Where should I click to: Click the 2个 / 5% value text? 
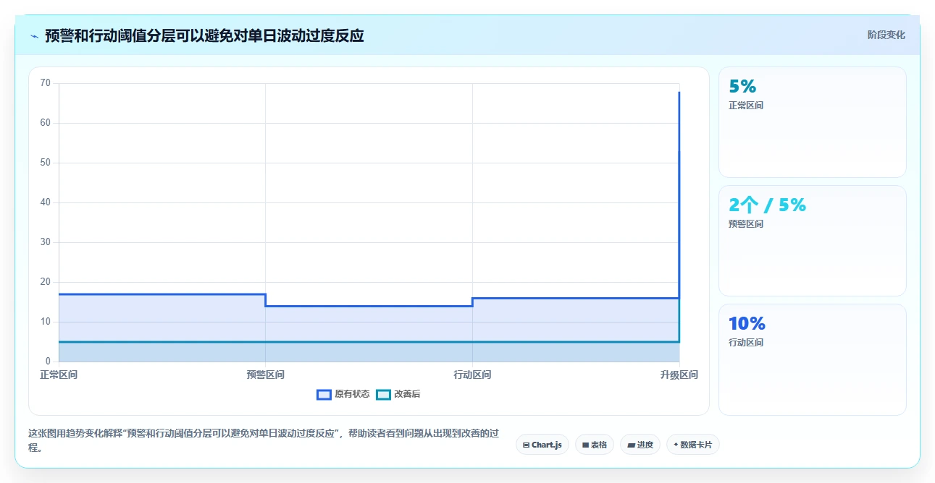coord(767,205)
